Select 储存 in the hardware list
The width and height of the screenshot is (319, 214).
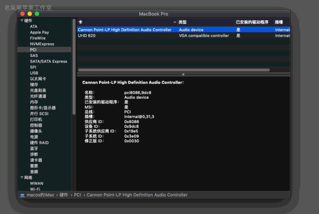33,84
